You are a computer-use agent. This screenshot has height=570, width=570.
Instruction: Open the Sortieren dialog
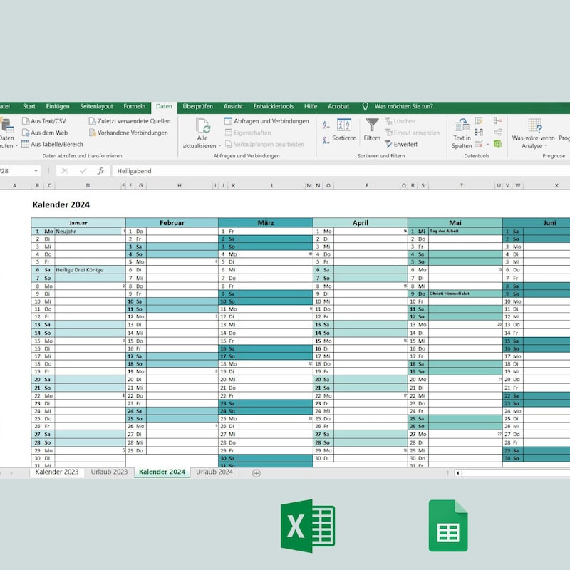click(344, 130)
